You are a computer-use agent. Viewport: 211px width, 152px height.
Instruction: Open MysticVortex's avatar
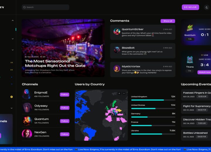pos(117,69)
